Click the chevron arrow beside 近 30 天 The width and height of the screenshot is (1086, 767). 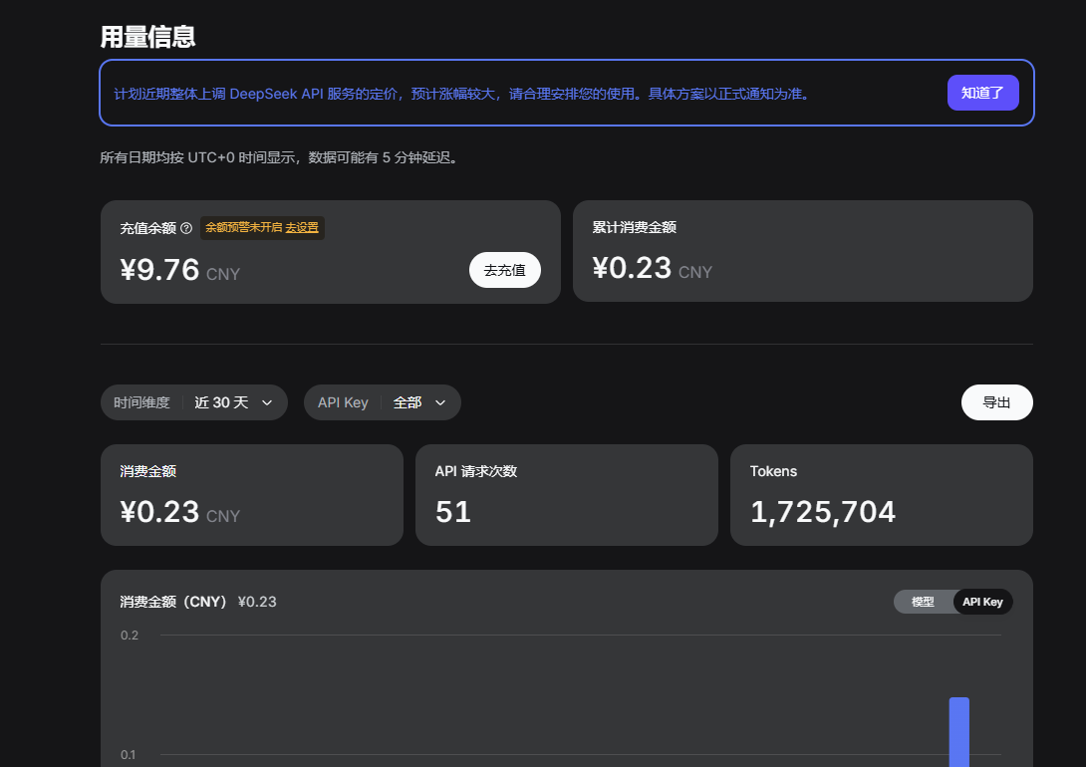(x=267, y=402)
